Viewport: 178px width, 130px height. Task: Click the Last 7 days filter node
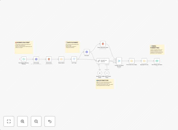(x=74, y=59)
